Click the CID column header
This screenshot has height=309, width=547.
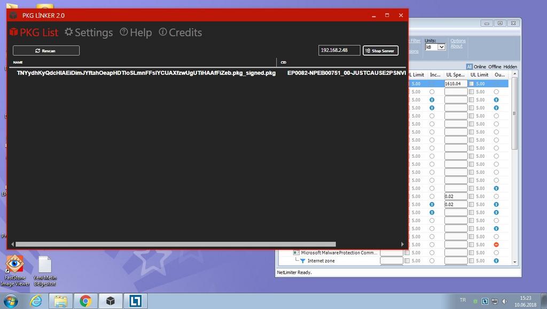tap(283, 63)
